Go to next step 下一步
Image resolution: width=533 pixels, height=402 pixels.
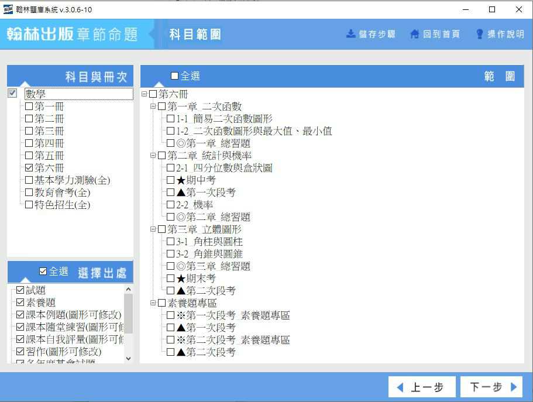tap(491, 387)
